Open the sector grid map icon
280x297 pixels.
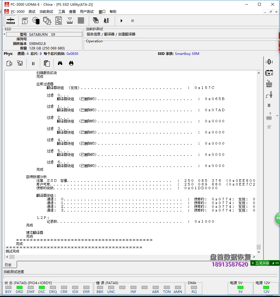[x=81, y=21]
